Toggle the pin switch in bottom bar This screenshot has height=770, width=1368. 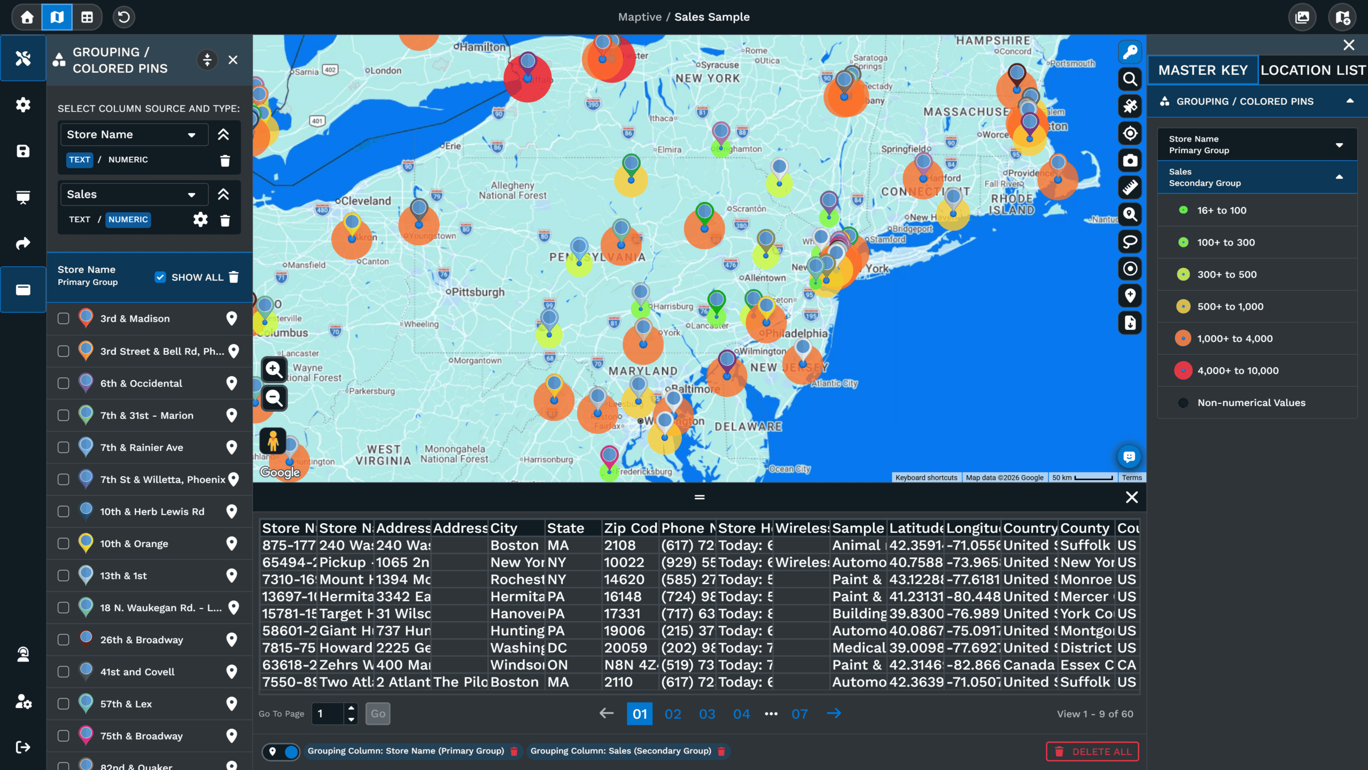point(282,751)
